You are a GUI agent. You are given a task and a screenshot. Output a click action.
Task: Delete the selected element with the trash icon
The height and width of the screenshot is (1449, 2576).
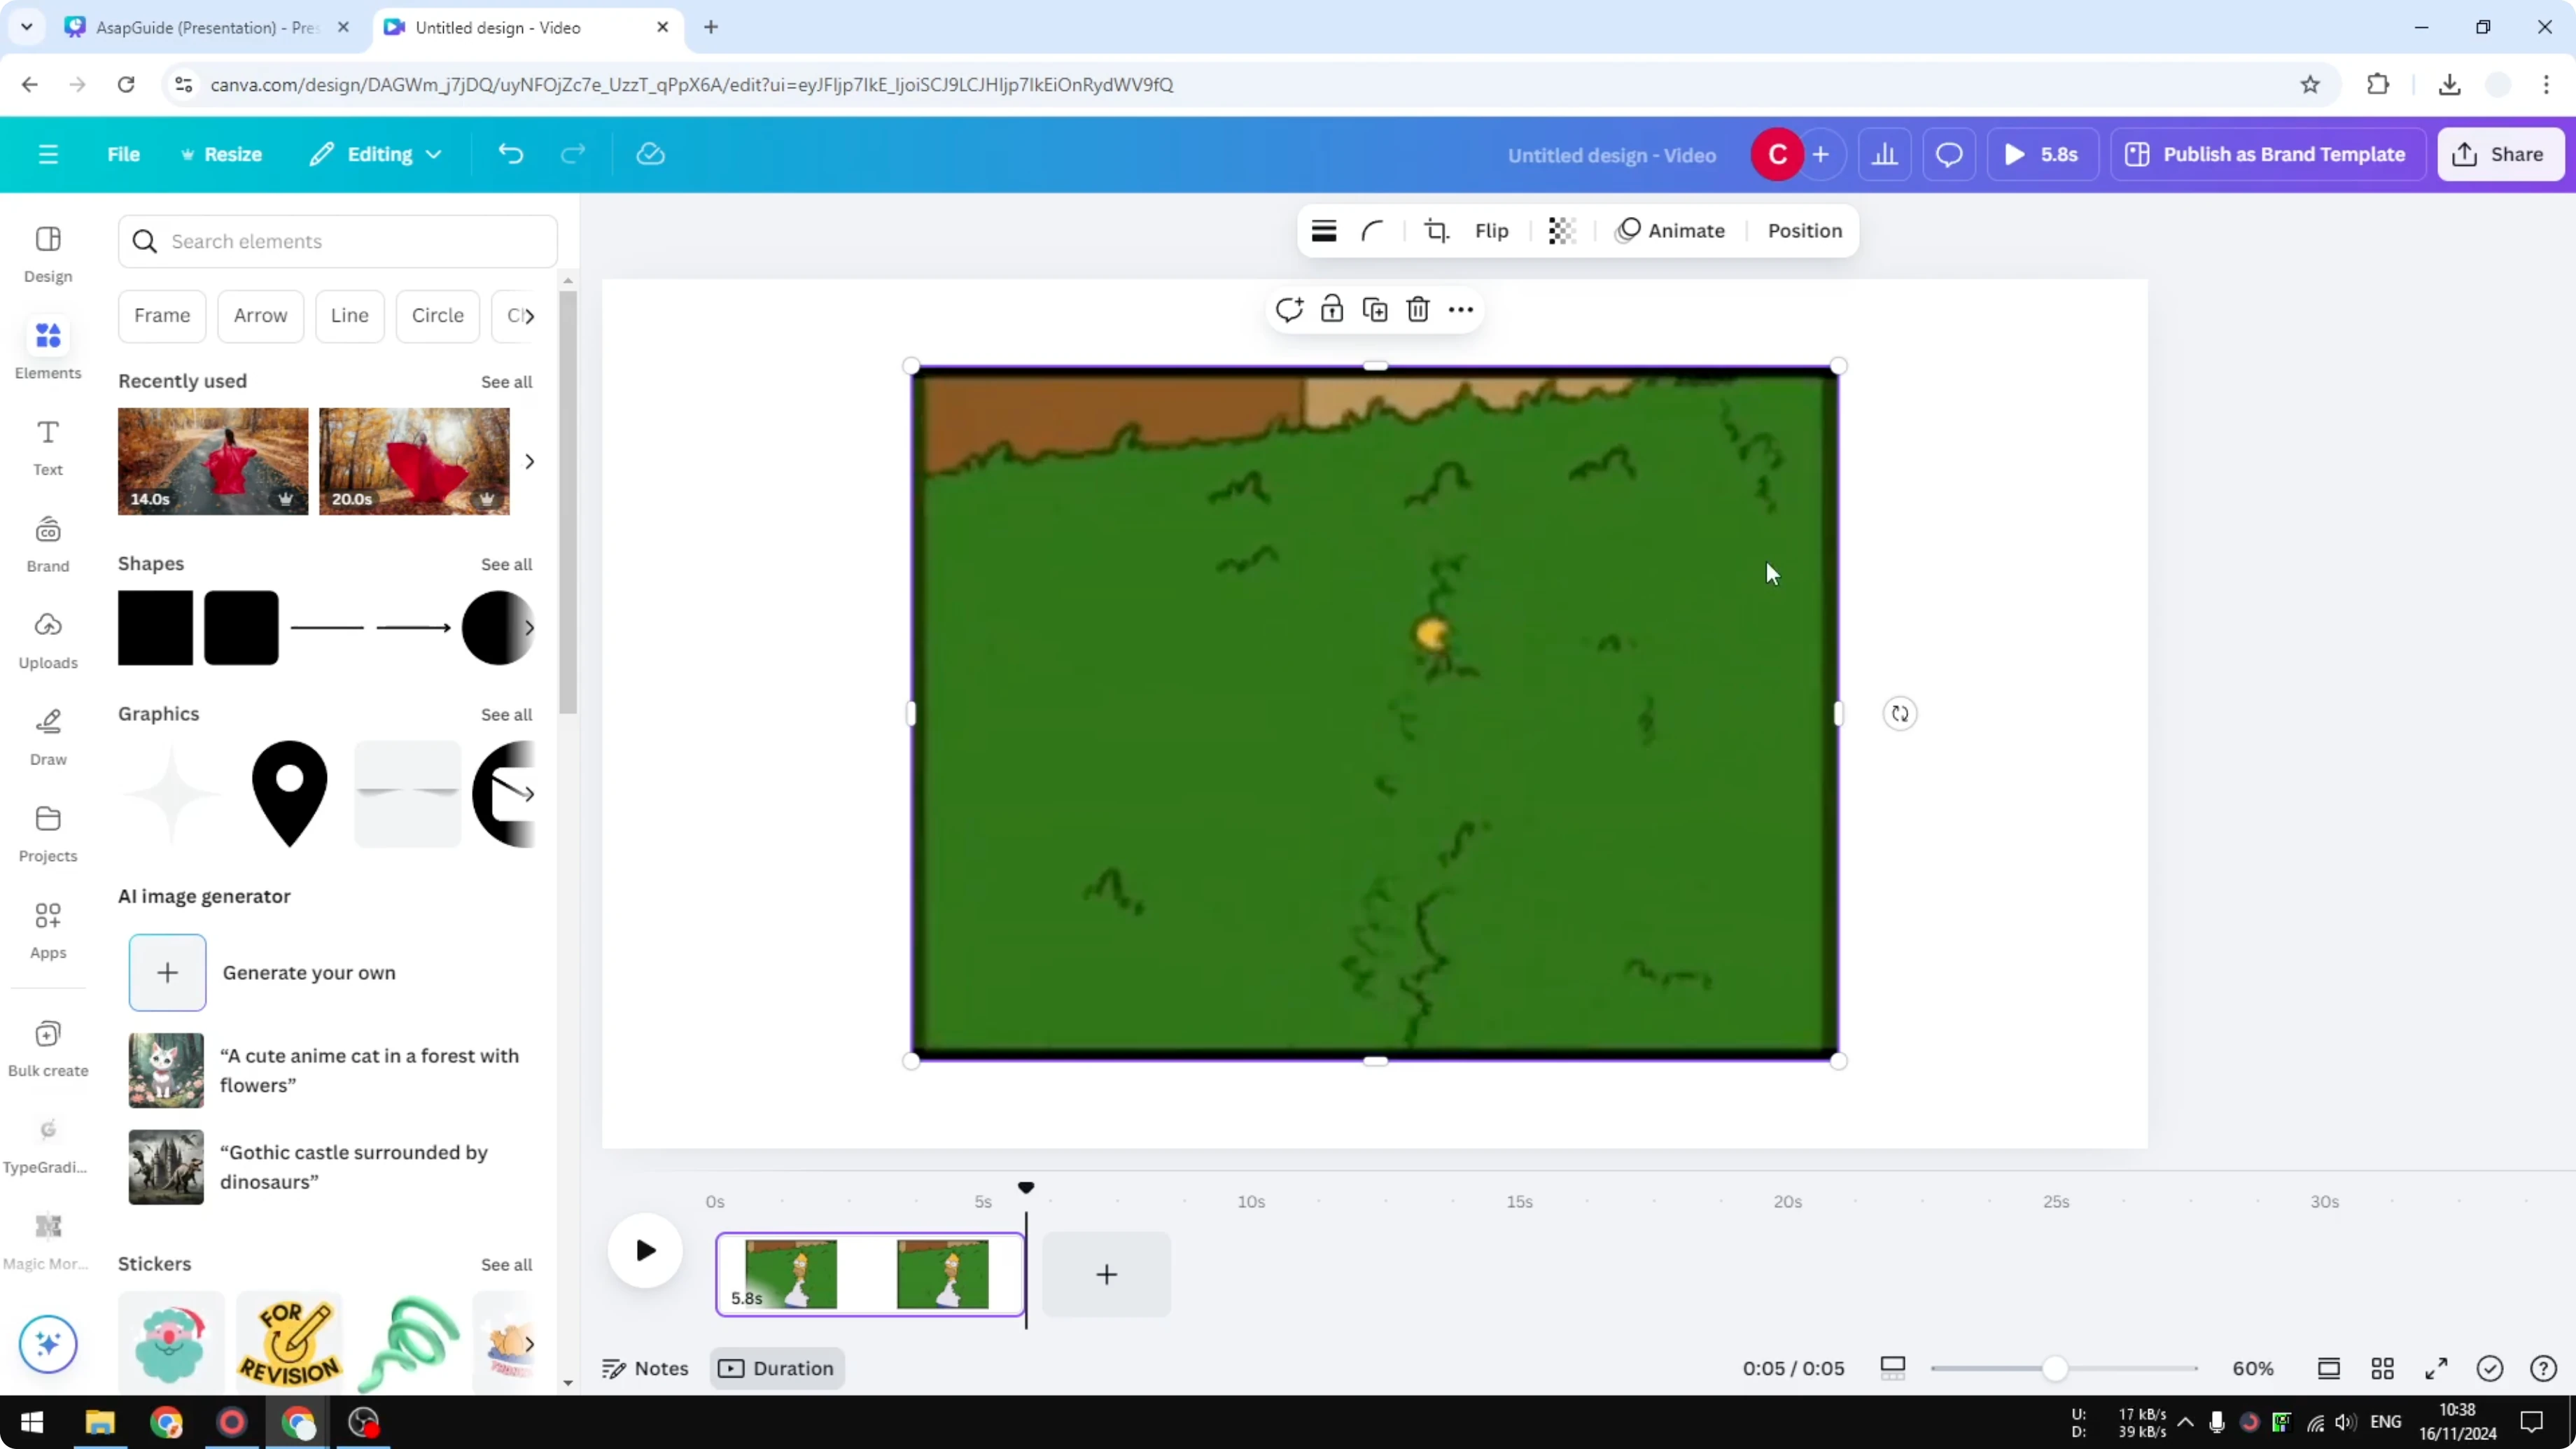click(1417, 310)
